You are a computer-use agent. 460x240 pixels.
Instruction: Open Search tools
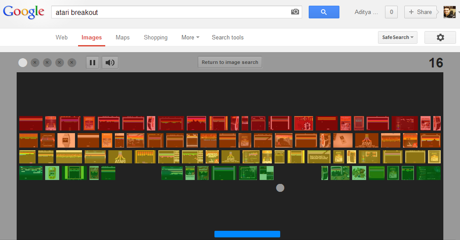228,38
